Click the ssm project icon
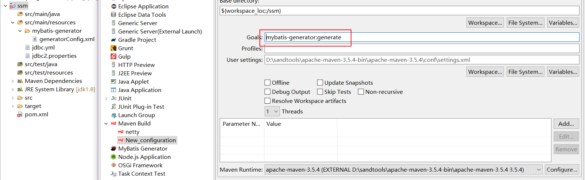The height and width of the screenshot is (180, 585). click(x=13, y=6)
